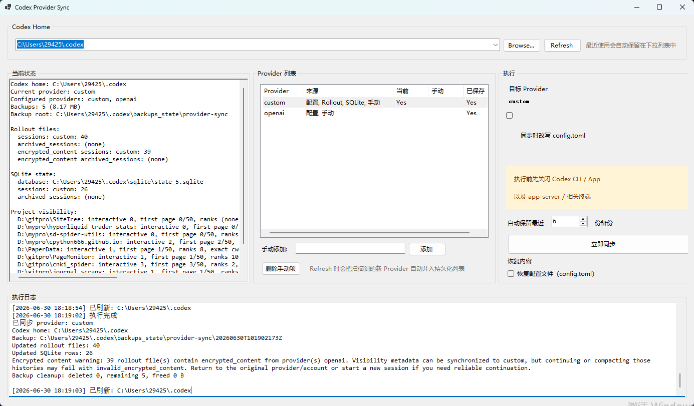Viewport: 694px width, 406px height.
Task: Minimize the Codex Provider Sync window
Action: (636, 8)
